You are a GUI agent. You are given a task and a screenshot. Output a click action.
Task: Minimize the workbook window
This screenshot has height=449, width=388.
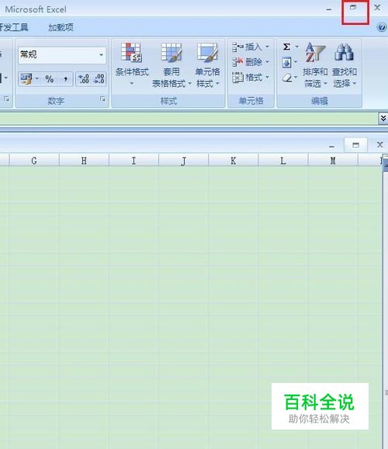[x=331, y=146]
